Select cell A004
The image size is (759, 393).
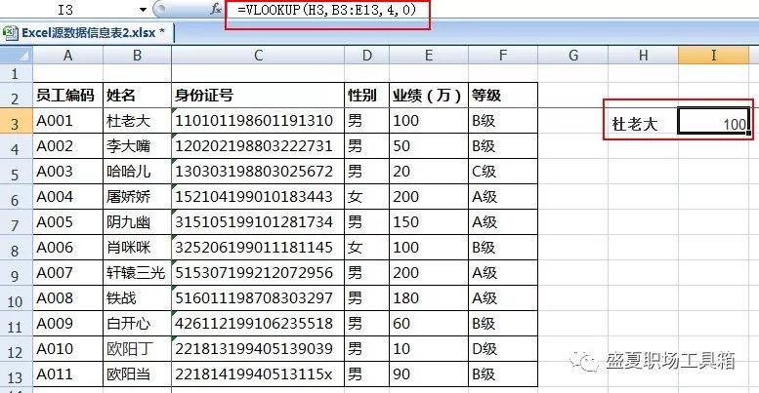(x=67, y=197)
